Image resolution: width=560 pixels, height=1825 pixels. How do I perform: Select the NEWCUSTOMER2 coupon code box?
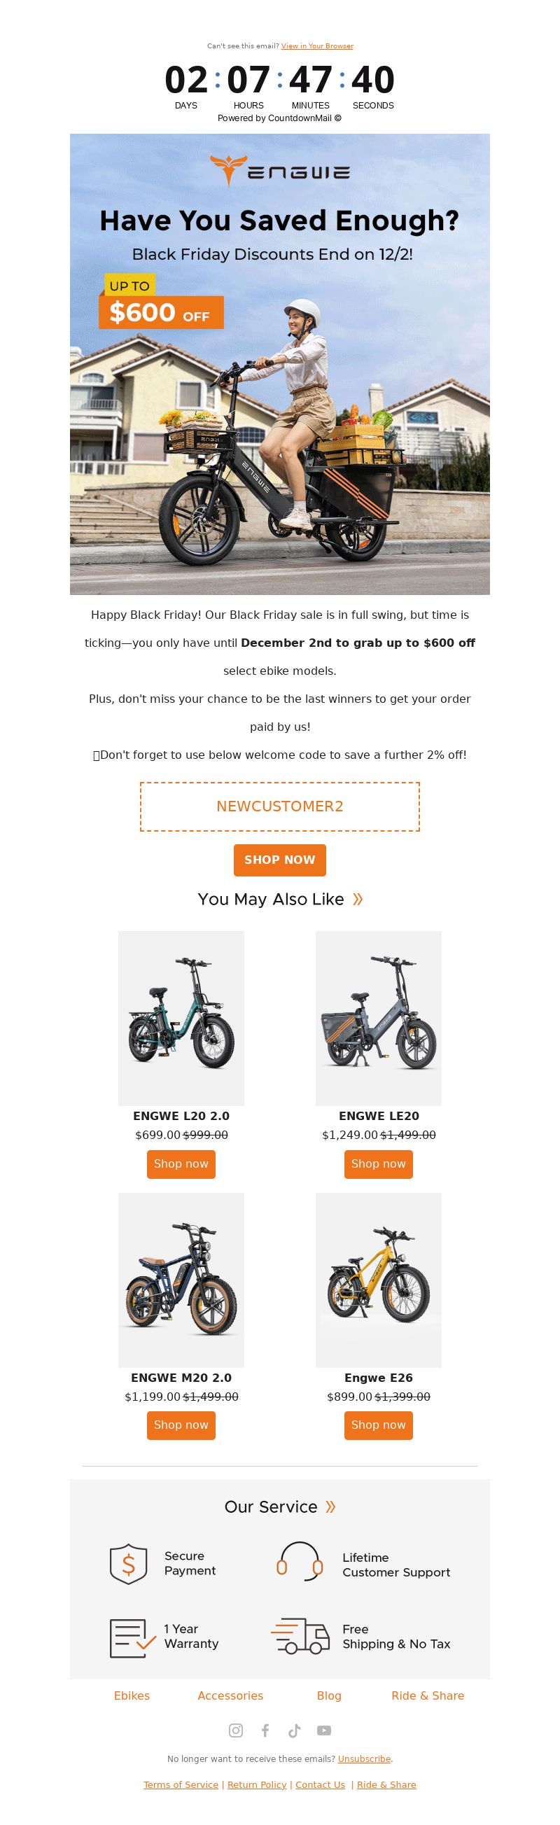coord(280,806)
